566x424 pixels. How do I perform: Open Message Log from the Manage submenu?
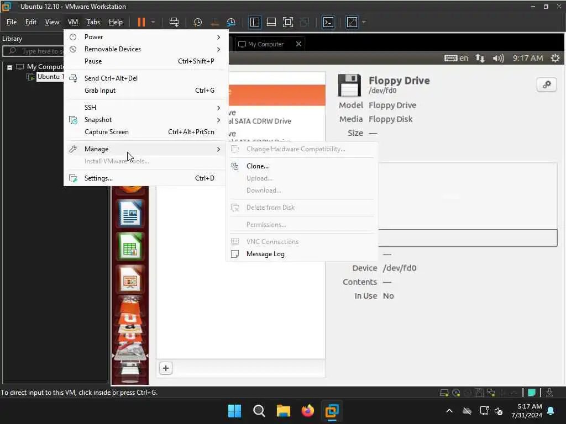pyautogui.click(x=302, y=254)
